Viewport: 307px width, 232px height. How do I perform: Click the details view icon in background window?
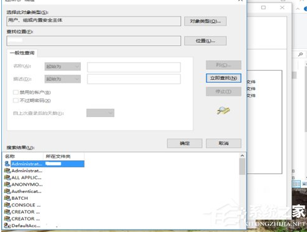(296, 184)
